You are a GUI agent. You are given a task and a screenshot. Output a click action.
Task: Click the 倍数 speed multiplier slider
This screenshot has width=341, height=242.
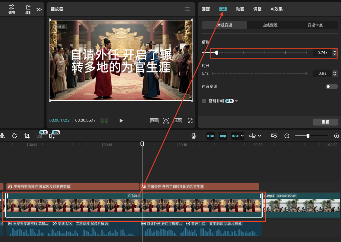217,53
